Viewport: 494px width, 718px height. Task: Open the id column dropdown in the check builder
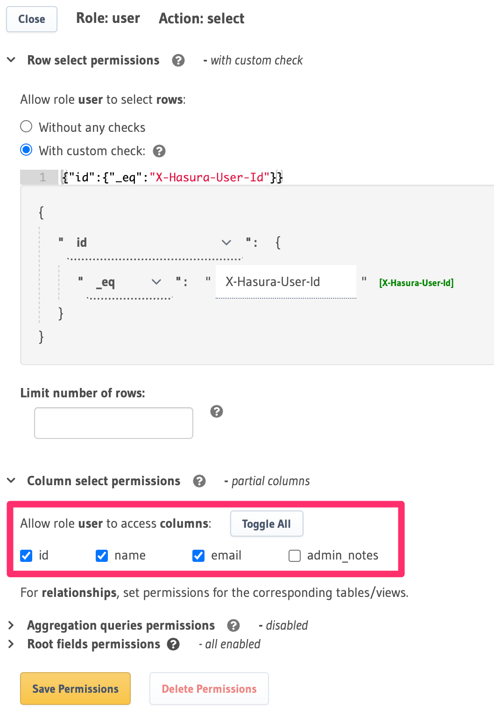(x=226, y=242)
